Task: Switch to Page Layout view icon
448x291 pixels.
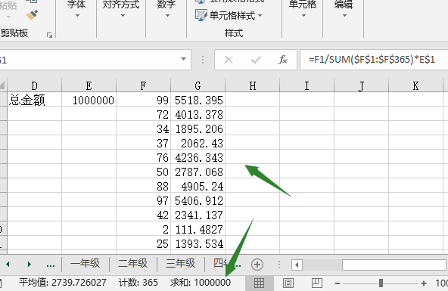Action: coord(288,283)
